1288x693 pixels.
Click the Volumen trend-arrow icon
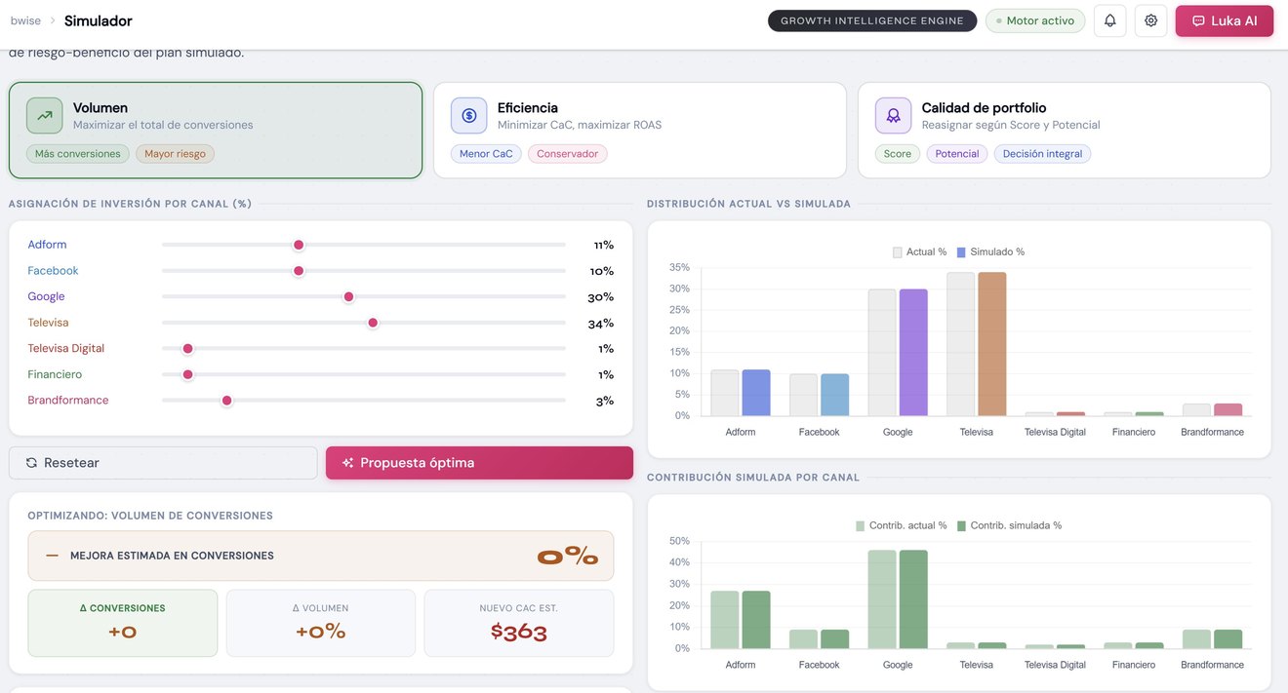click(45, 115)
